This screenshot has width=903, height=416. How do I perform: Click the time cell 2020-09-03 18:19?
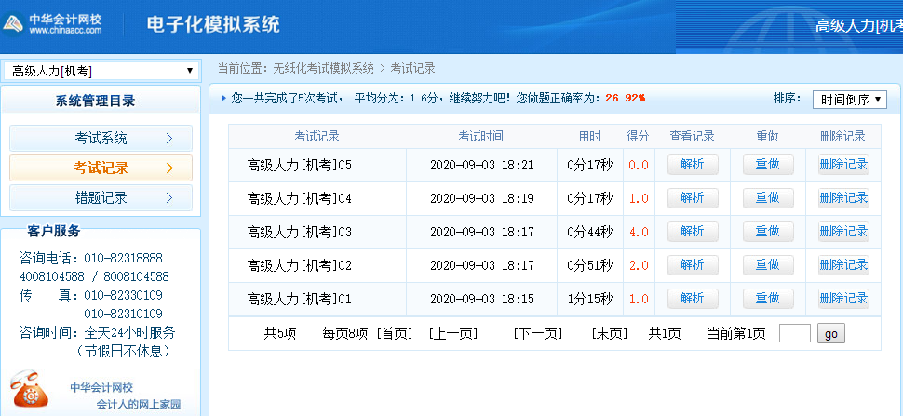482,199
